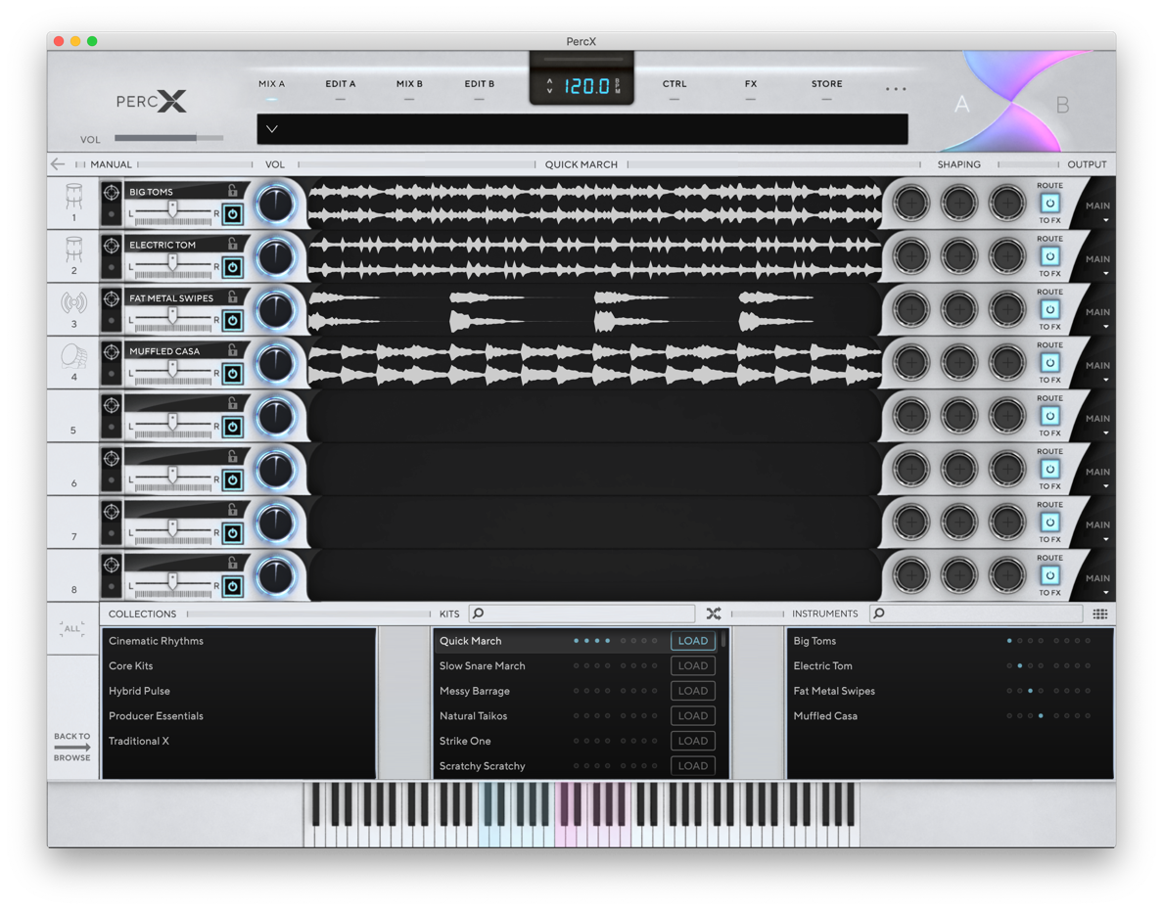Click the target icon on Big Toms track

click(x=112, y=193)
